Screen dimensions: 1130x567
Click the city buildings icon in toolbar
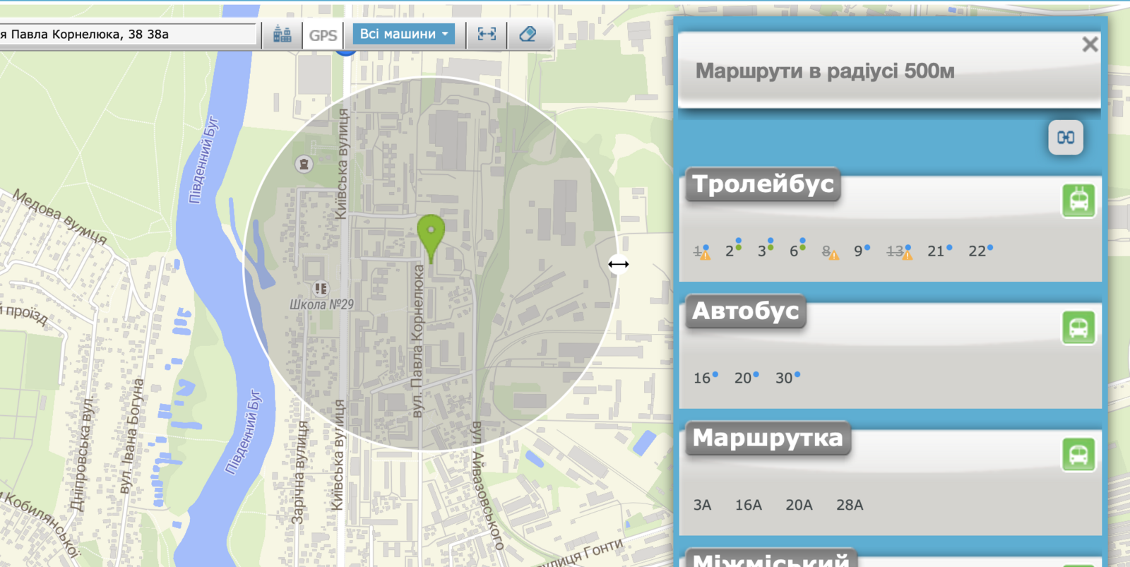tap(282, 34)
